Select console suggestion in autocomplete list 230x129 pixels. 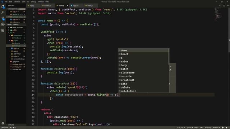(143, 76)
